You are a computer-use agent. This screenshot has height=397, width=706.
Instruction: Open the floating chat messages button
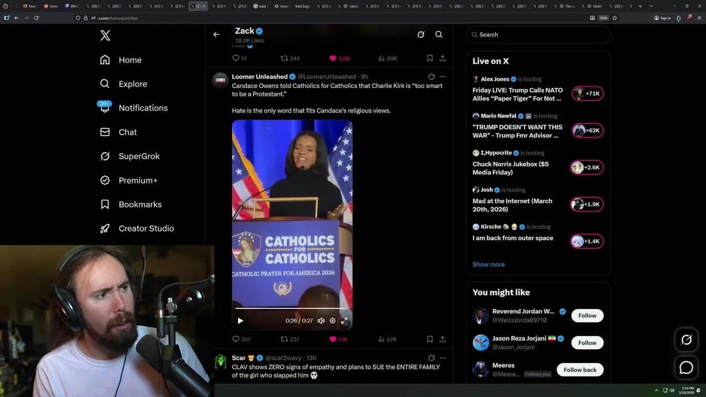coord(687,367)
